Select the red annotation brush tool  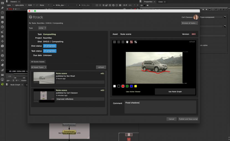pyautogui.click(x=131, y=42)
